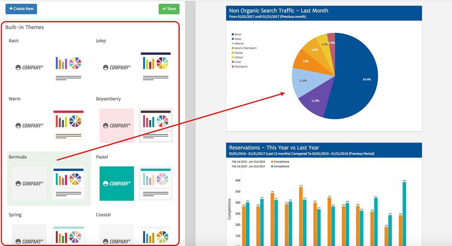This screenshot has height=246, width=452.
Task: Select the Coastal theme chart preview
Action: coord(156,235)
